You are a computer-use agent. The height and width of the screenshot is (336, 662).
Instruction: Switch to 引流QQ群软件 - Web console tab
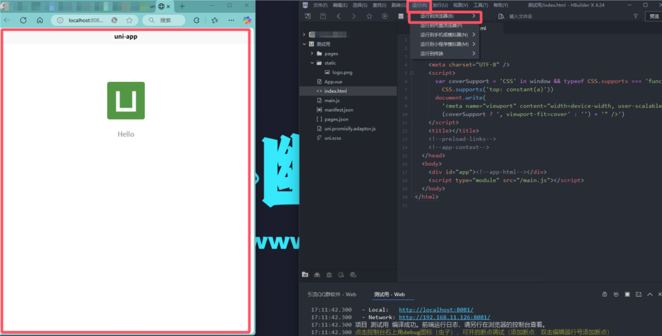332,294
